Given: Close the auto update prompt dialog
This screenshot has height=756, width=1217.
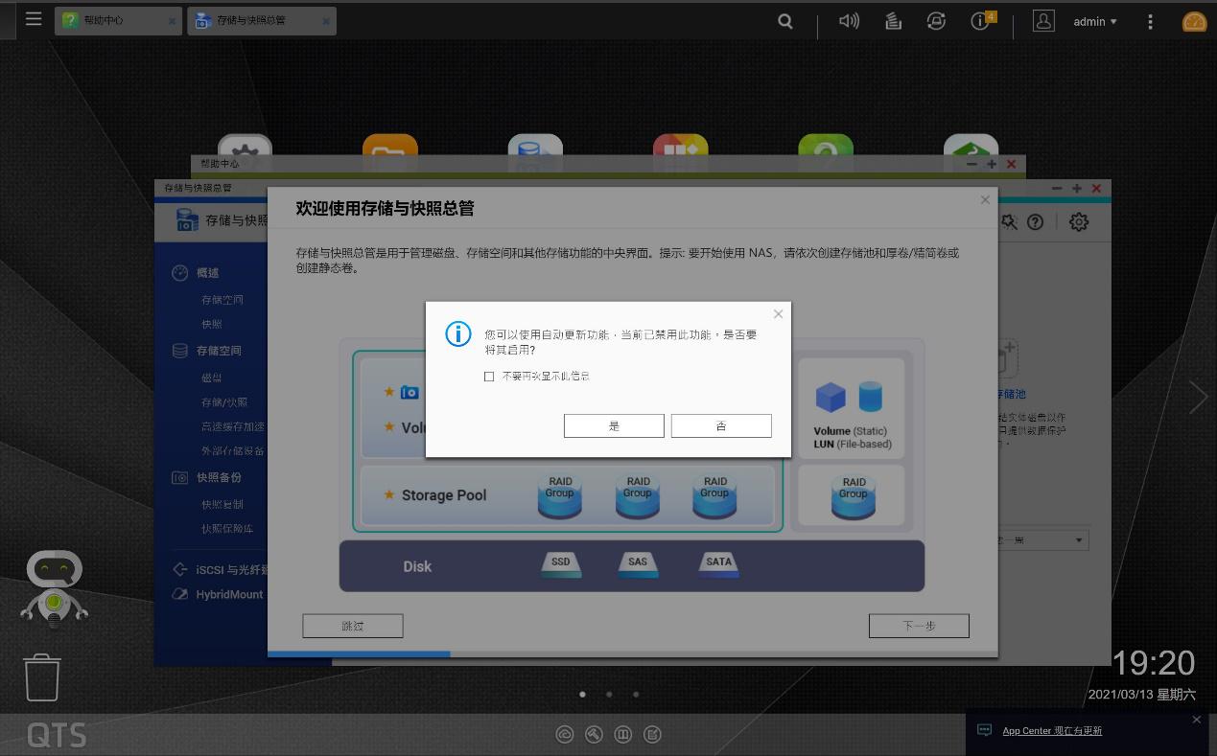Looking at the screenshot, I should (778, 313).
